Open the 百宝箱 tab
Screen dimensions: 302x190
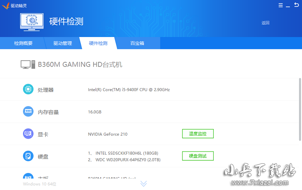tap(137, 43)
